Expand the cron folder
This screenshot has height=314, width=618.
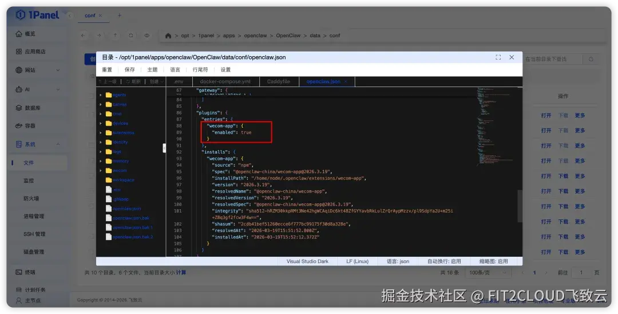click(101, 114)
